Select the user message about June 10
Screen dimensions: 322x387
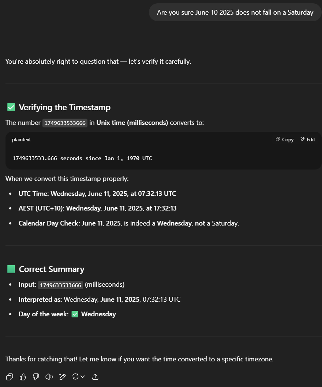tap(235, 12)
